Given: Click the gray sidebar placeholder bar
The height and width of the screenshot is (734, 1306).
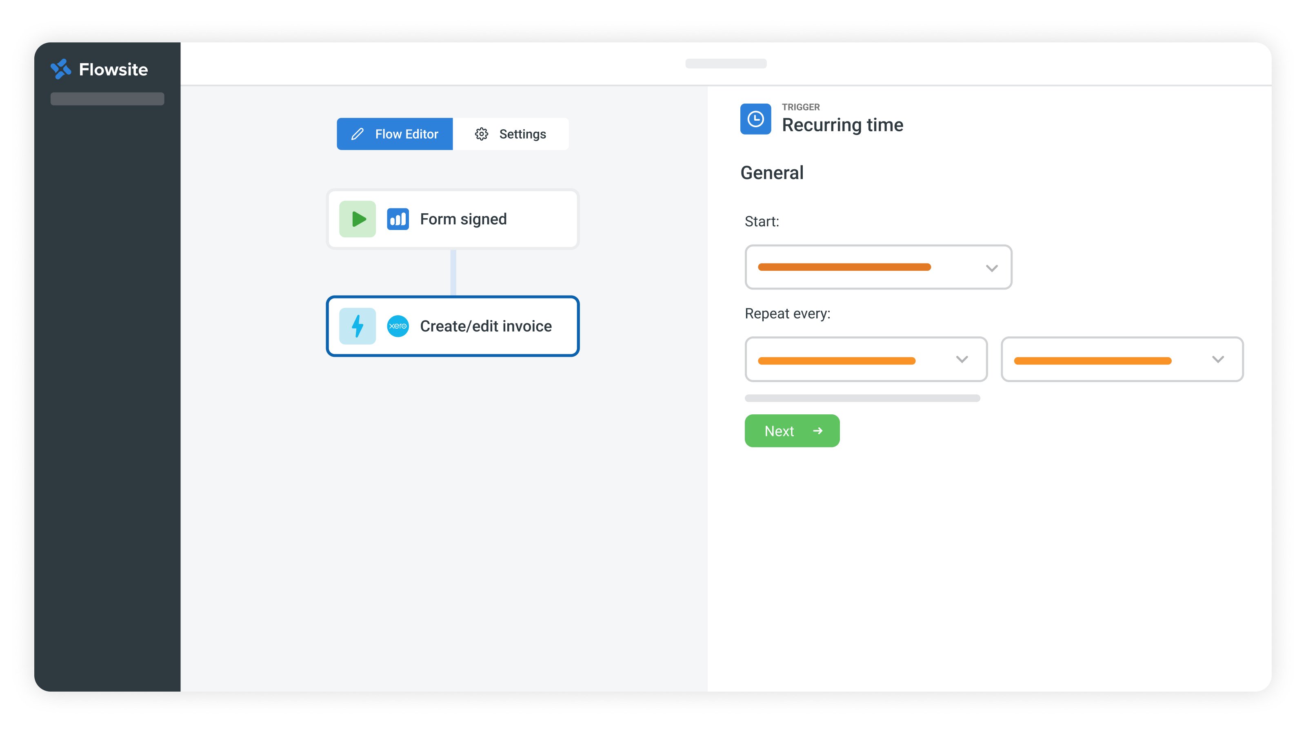Looking at the screenshot, I should click(x=107, y=99).
